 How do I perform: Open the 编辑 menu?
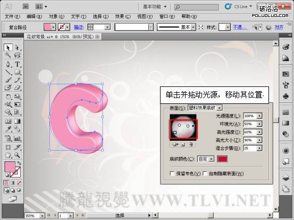(35, 16)
